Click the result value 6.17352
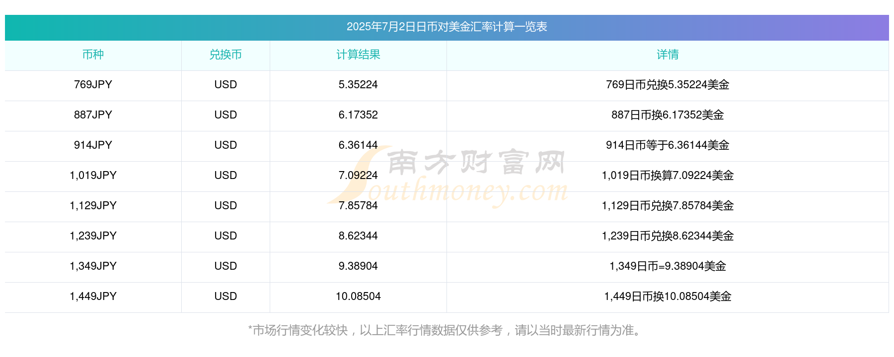Screen dimensions: 894x357 [x=358, y=115]
